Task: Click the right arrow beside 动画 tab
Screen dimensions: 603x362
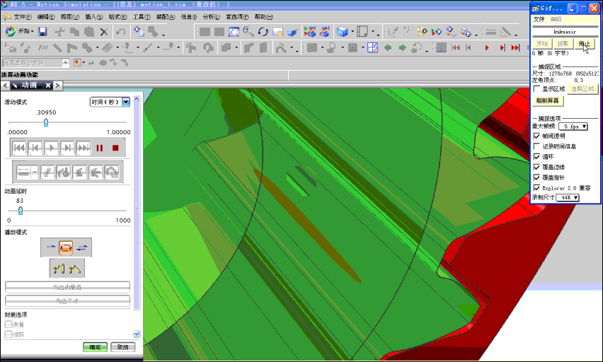Action: click(x=57, y=86)
